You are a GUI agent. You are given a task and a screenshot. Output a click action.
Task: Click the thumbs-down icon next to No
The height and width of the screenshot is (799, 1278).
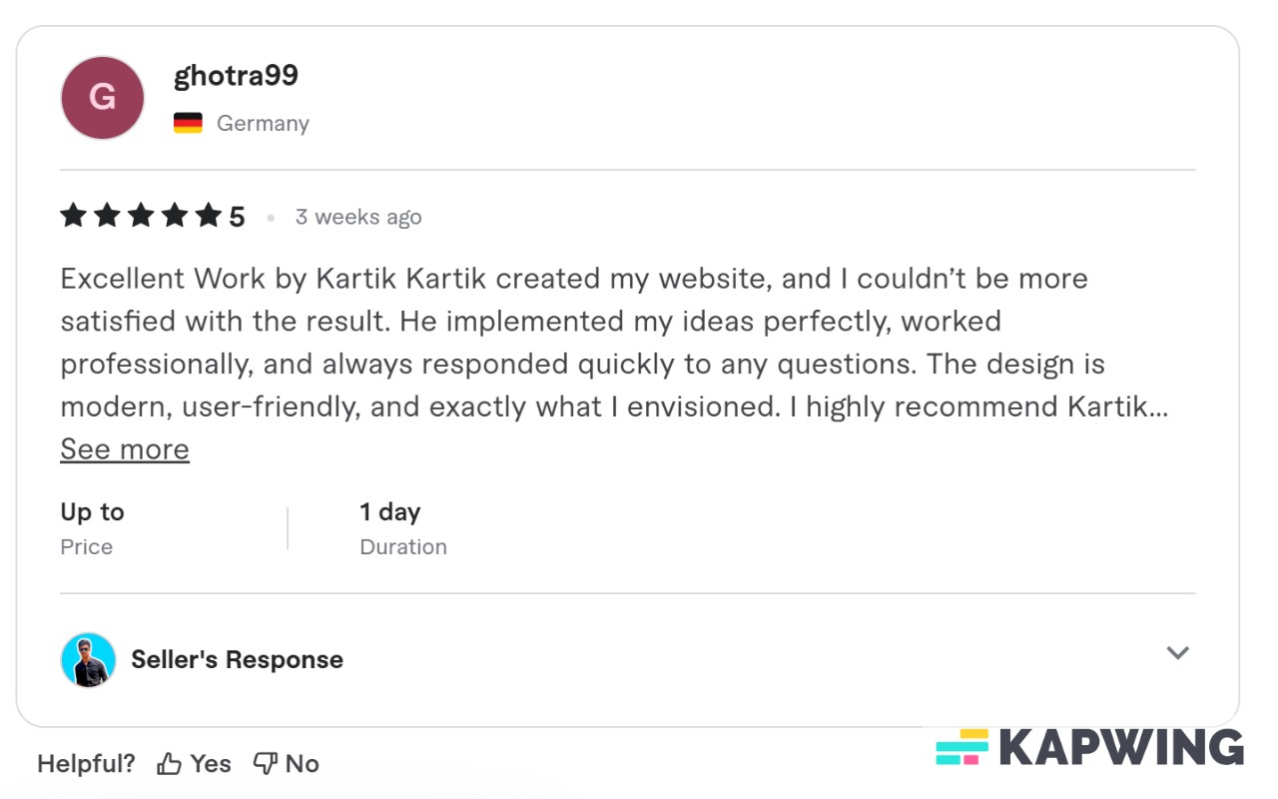click(x=264, y=763)
